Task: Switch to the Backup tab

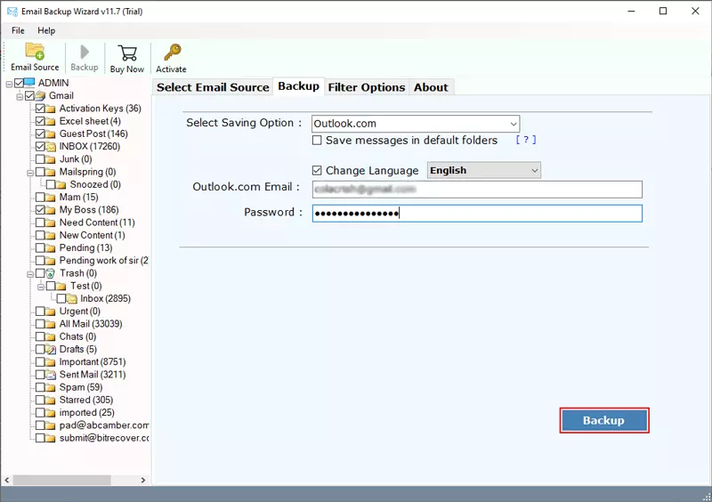Action: [298, 86]
